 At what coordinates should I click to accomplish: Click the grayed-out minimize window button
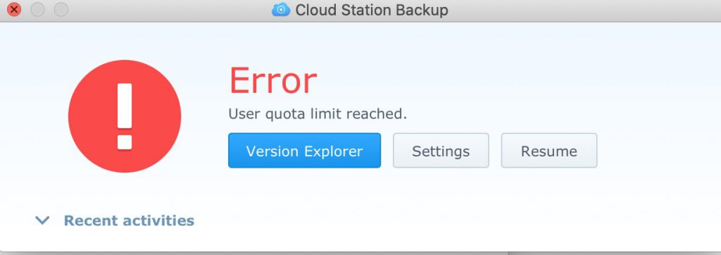(38, 9)
